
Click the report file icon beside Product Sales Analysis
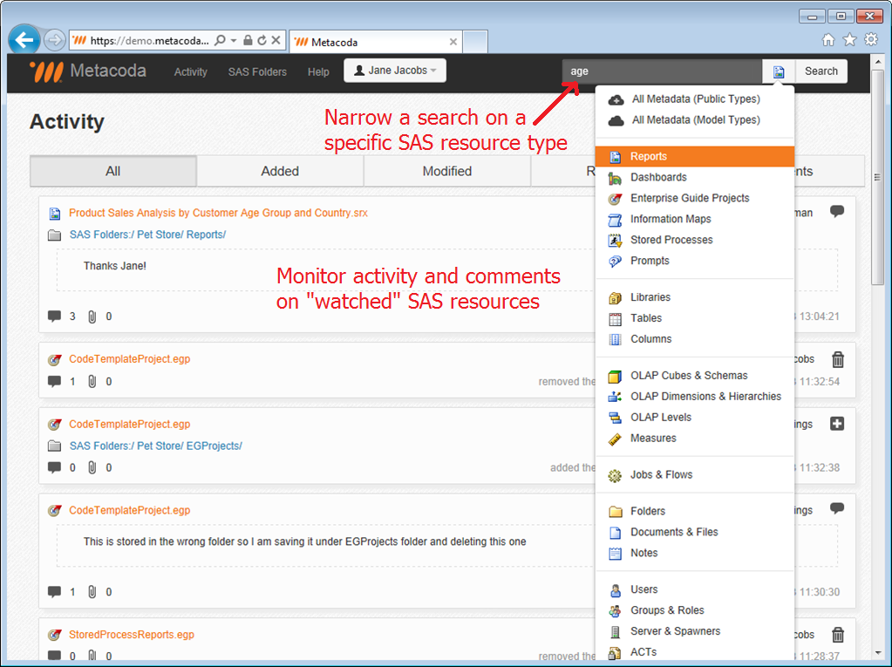55,214
